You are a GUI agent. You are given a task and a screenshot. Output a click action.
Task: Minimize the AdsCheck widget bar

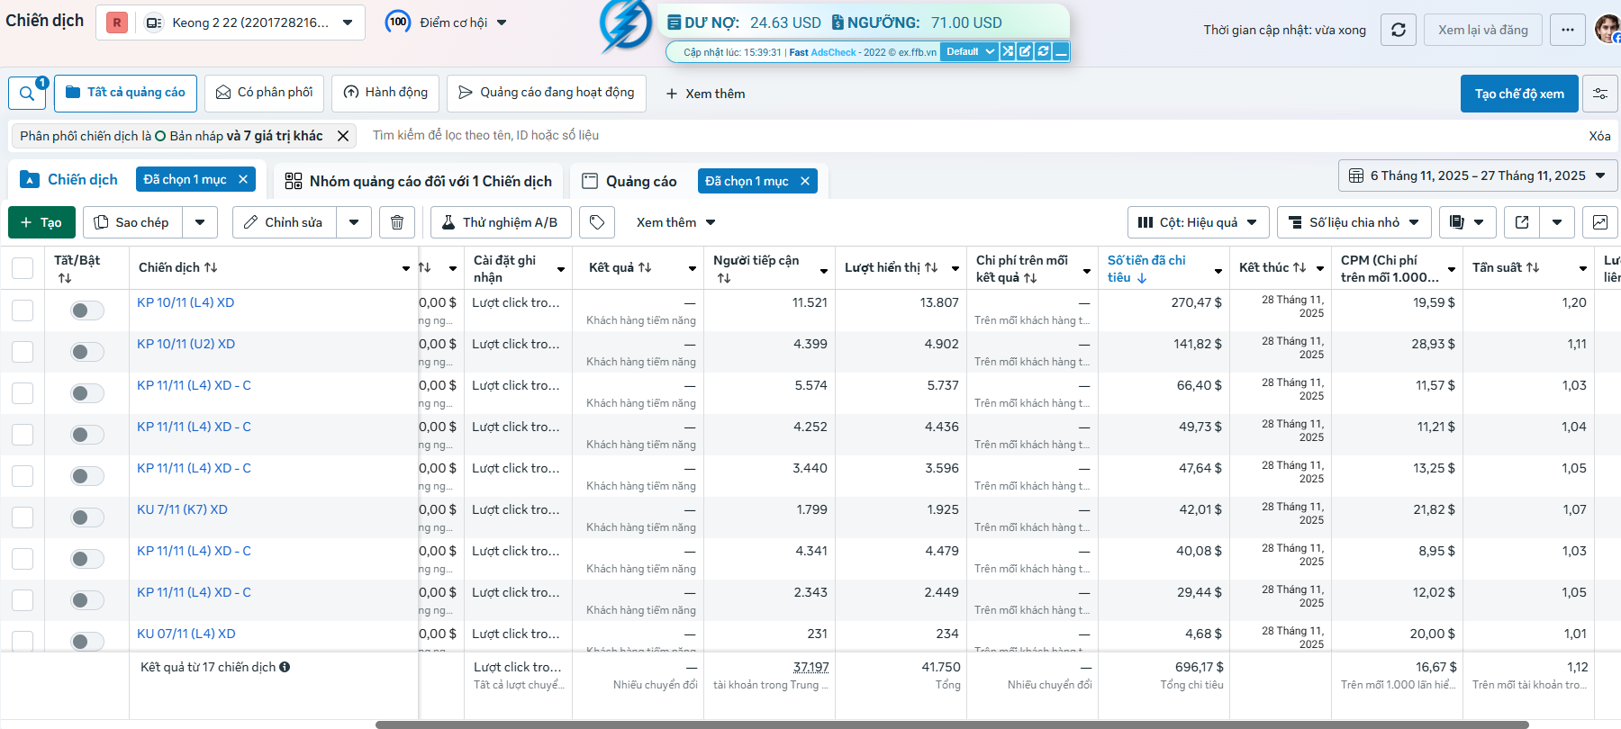tap(1061, 51)
